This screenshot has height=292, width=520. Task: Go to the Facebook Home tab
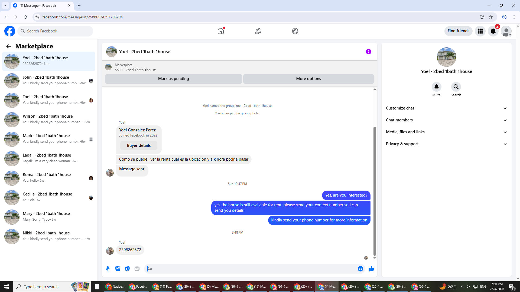(x=221, y=31)
